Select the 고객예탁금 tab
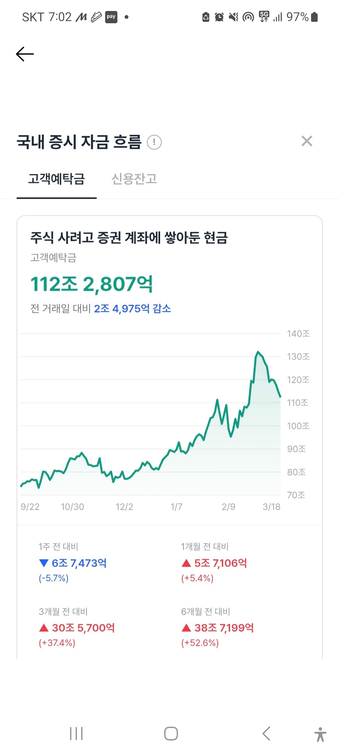Screen dimensions: 339x754 click(x=56, y=179)
